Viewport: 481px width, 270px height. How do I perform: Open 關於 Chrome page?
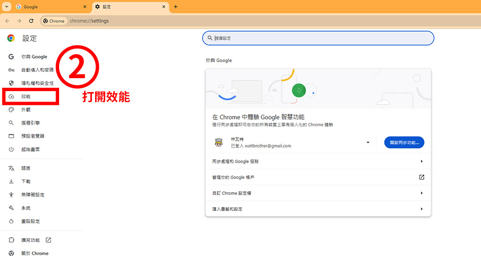pyautogui.click(x=35, y=253)
